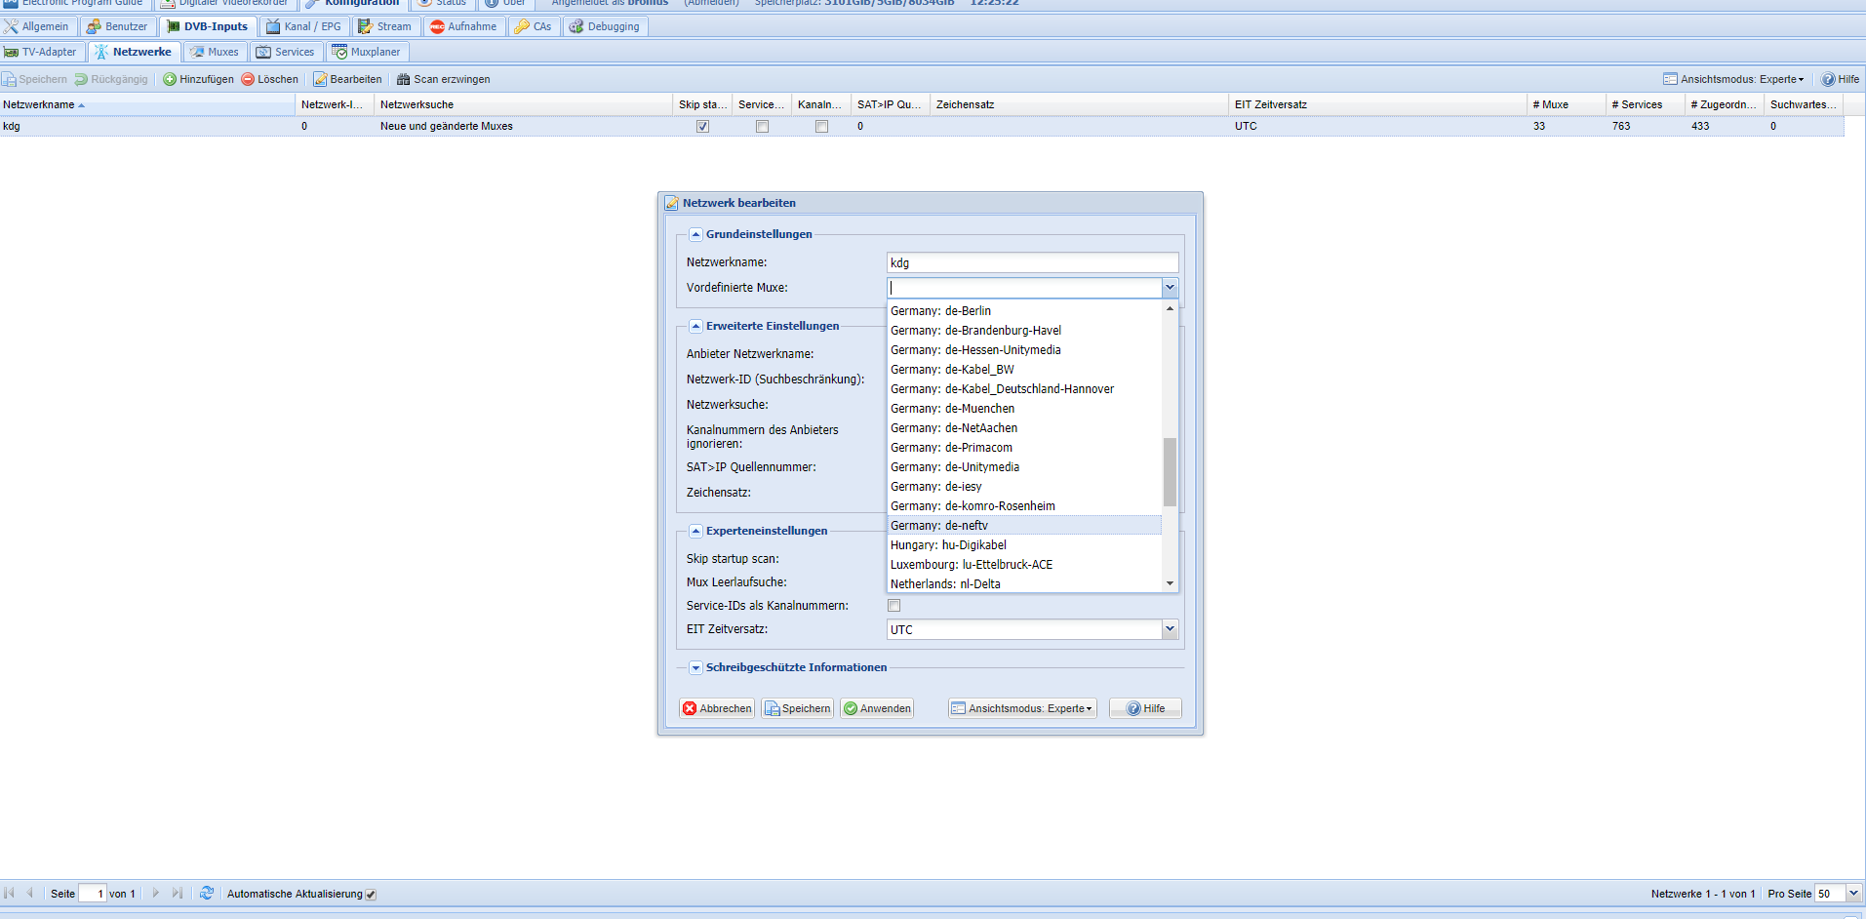
Task: Open dialog Ansichtsmodus: Experte menu
Action: coord(1022,708)
